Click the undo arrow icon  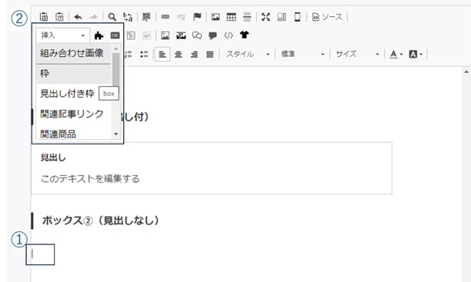[78, 17]
